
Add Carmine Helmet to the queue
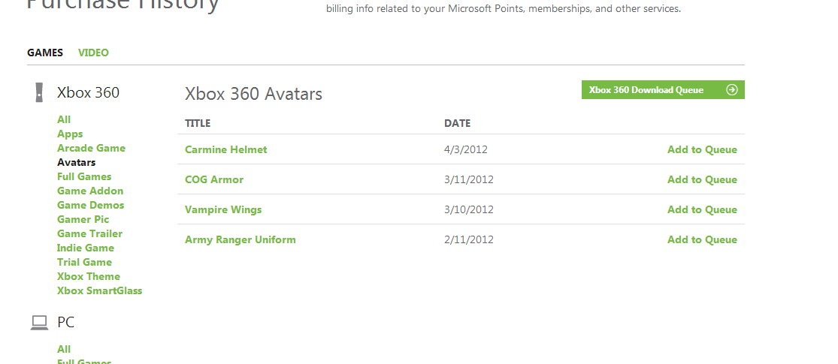[x=702, y=149]
